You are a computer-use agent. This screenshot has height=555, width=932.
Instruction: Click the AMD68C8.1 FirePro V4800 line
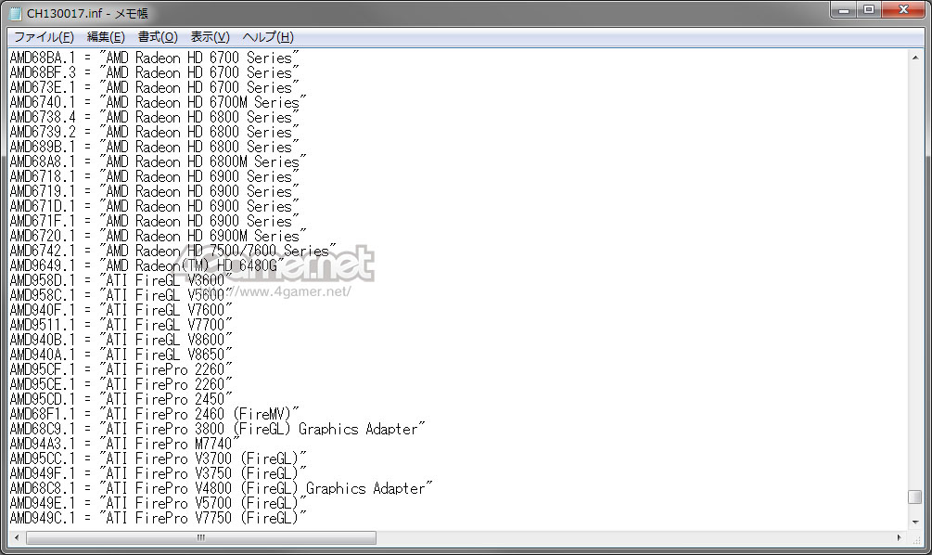click(221, 489)
